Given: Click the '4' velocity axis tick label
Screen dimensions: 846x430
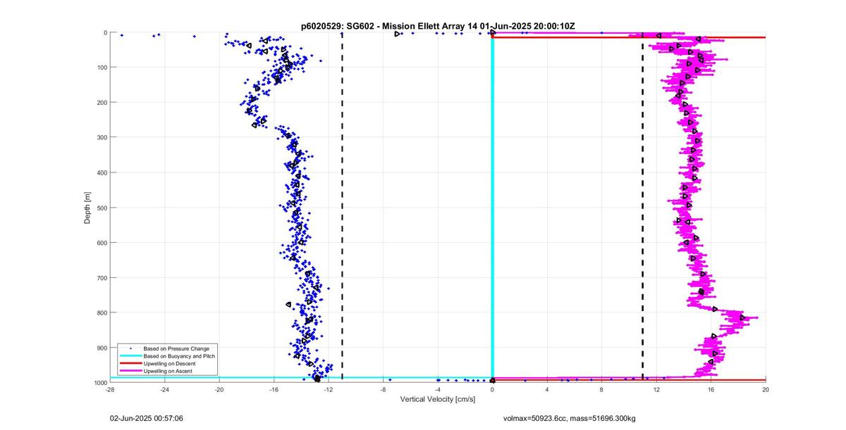Looking at the screenshot, I should coord(547,389).
